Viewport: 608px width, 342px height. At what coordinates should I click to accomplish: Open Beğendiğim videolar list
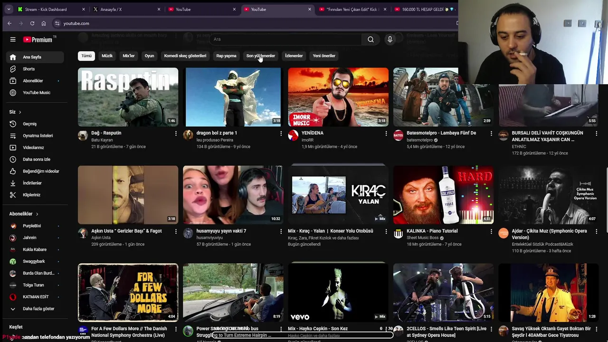(36, 171)
